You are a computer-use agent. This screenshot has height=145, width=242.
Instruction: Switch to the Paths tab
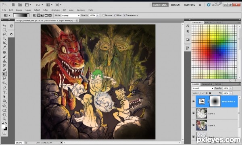click(x=218, y=84)
